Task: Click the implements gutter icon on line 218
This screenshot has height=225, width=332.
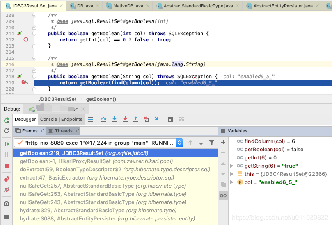Action: point(20,76)
